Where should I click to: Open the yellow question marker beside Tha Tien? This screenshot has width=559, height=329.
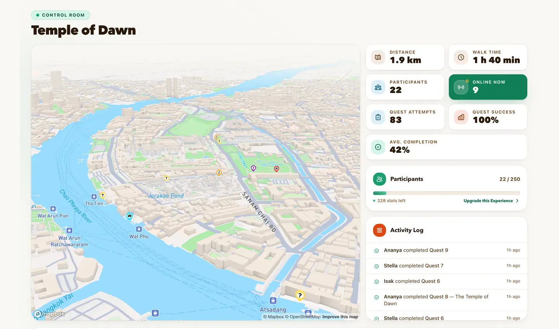click(x=102, y=195)
